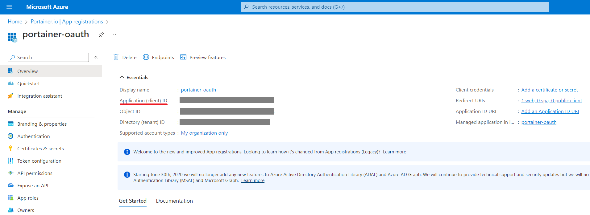Collapse the sidebar navigation menu
The image size is (590, 215).
[x=96, y=57]
